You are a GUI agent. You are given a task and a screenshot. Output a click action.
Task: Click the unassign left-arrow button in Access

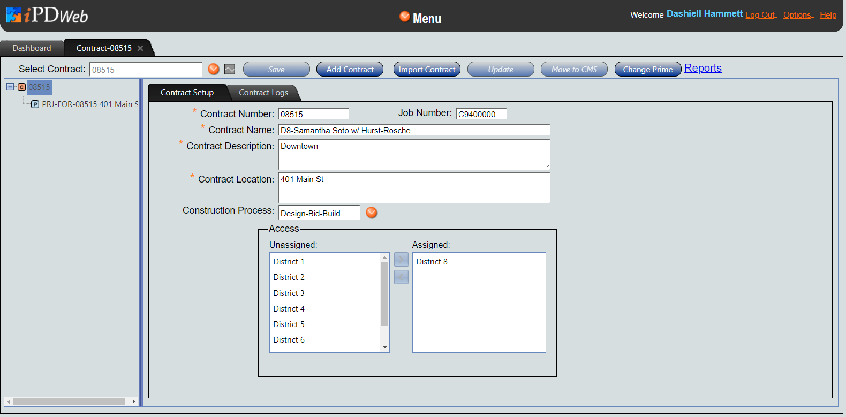pyautogui.click(x=401, y=277)
